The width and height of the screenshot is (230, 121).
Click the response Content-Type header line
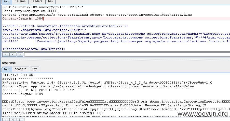[98, 86]
